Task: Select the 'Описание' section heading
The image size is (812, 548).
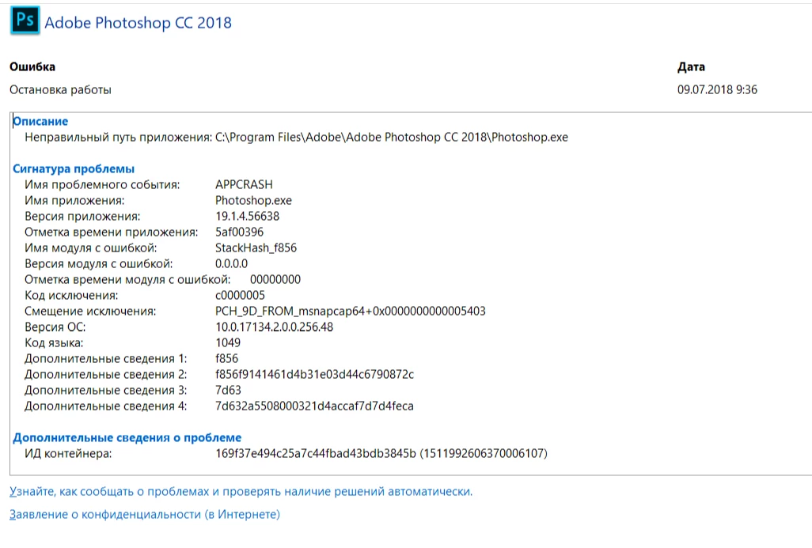Action: [40, 121]
